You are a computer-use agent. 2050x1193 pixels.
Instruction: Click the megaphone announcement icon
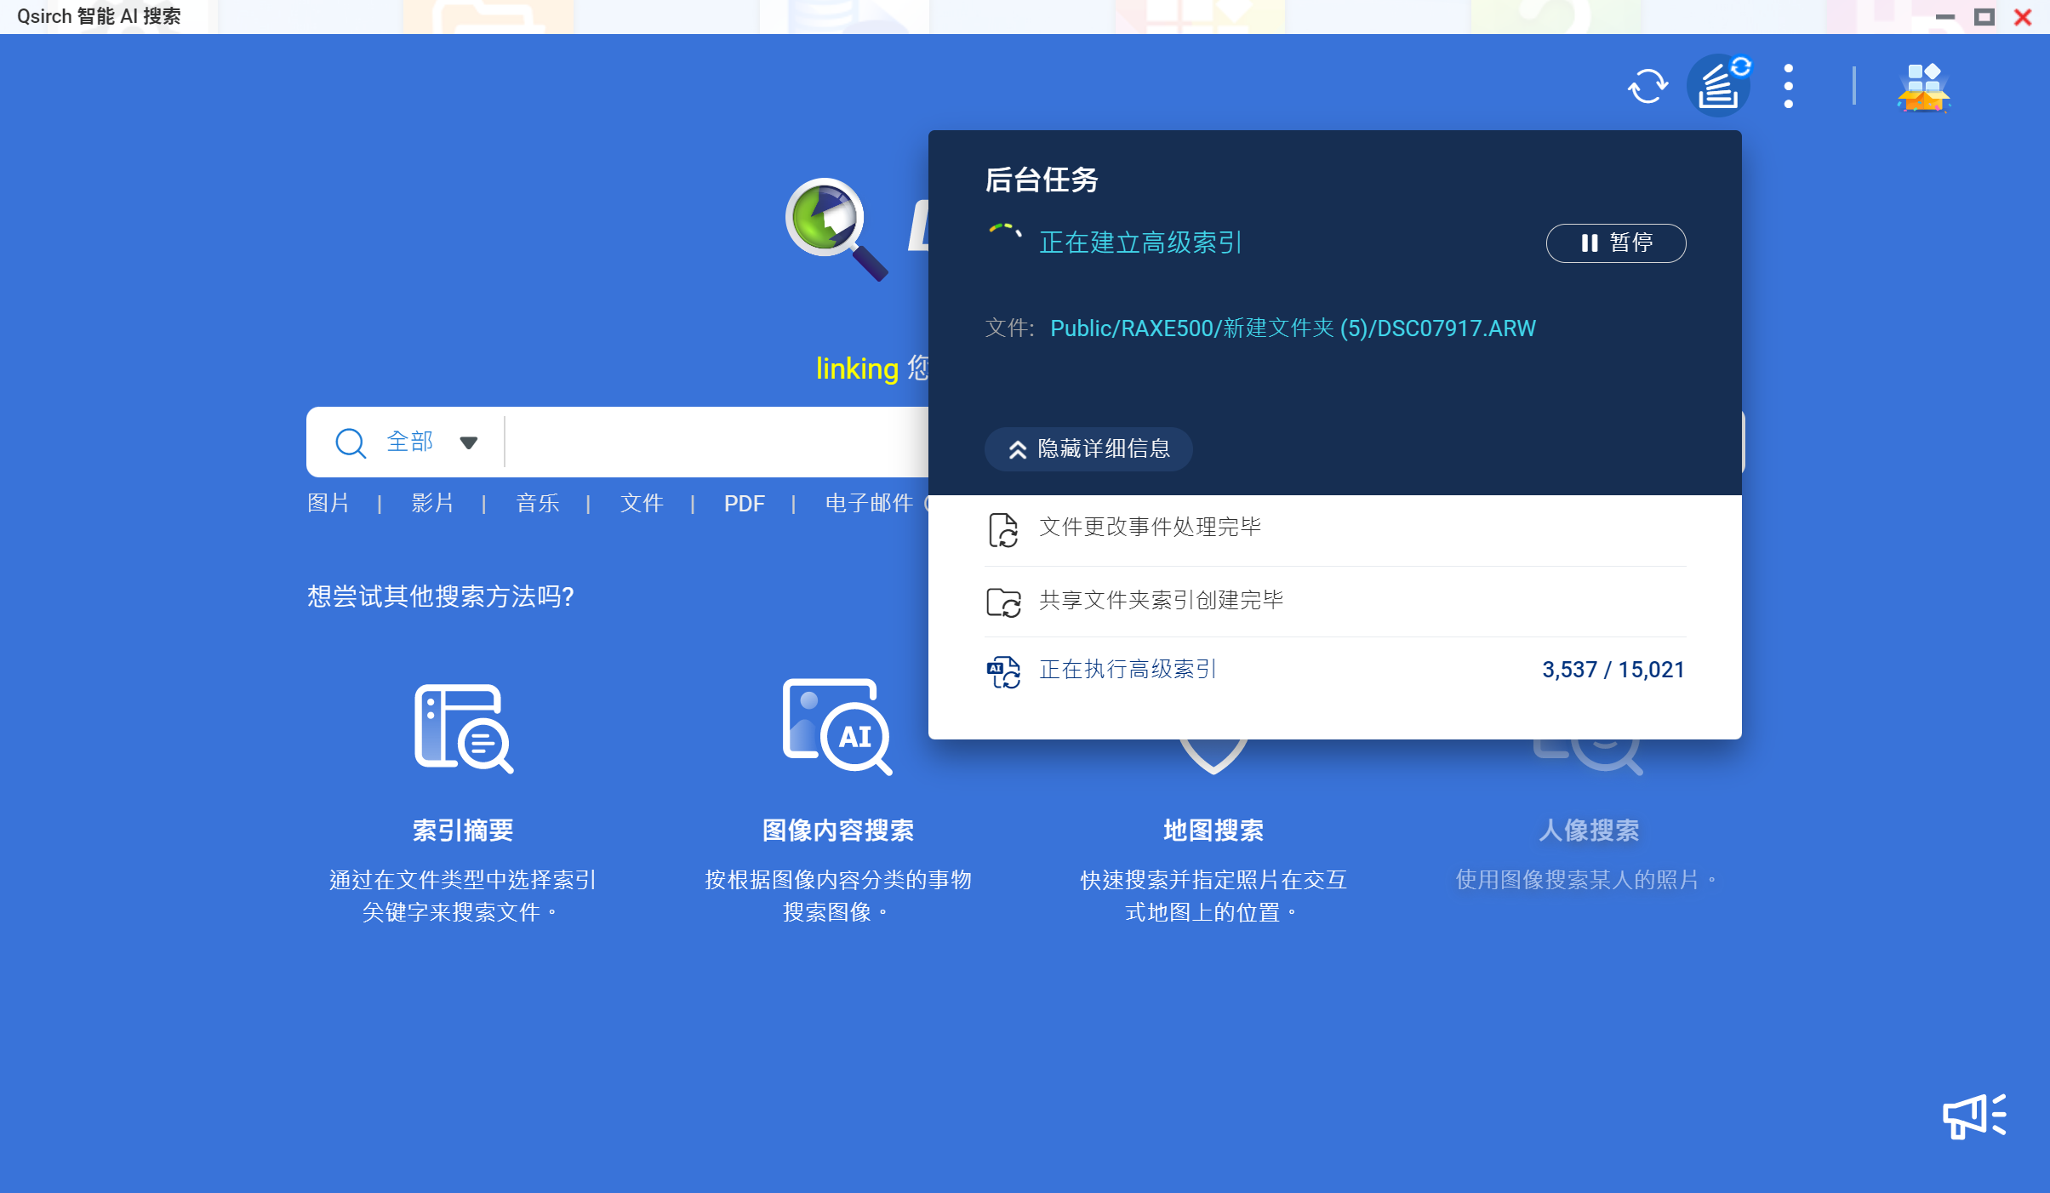click(x=1974, y=1116)
